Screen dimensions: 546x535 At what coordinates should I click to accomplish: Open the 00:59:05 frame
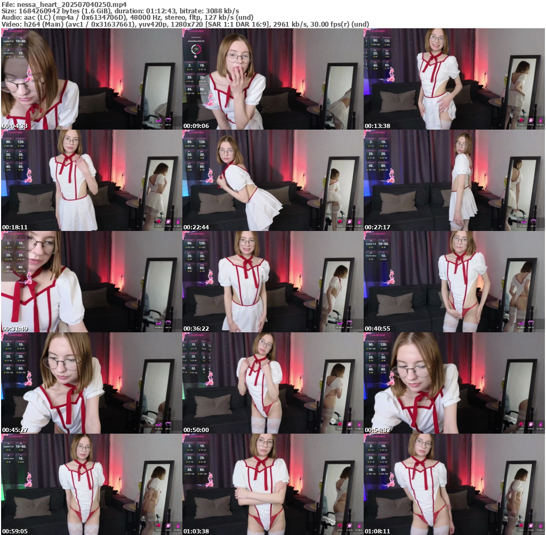91,484
